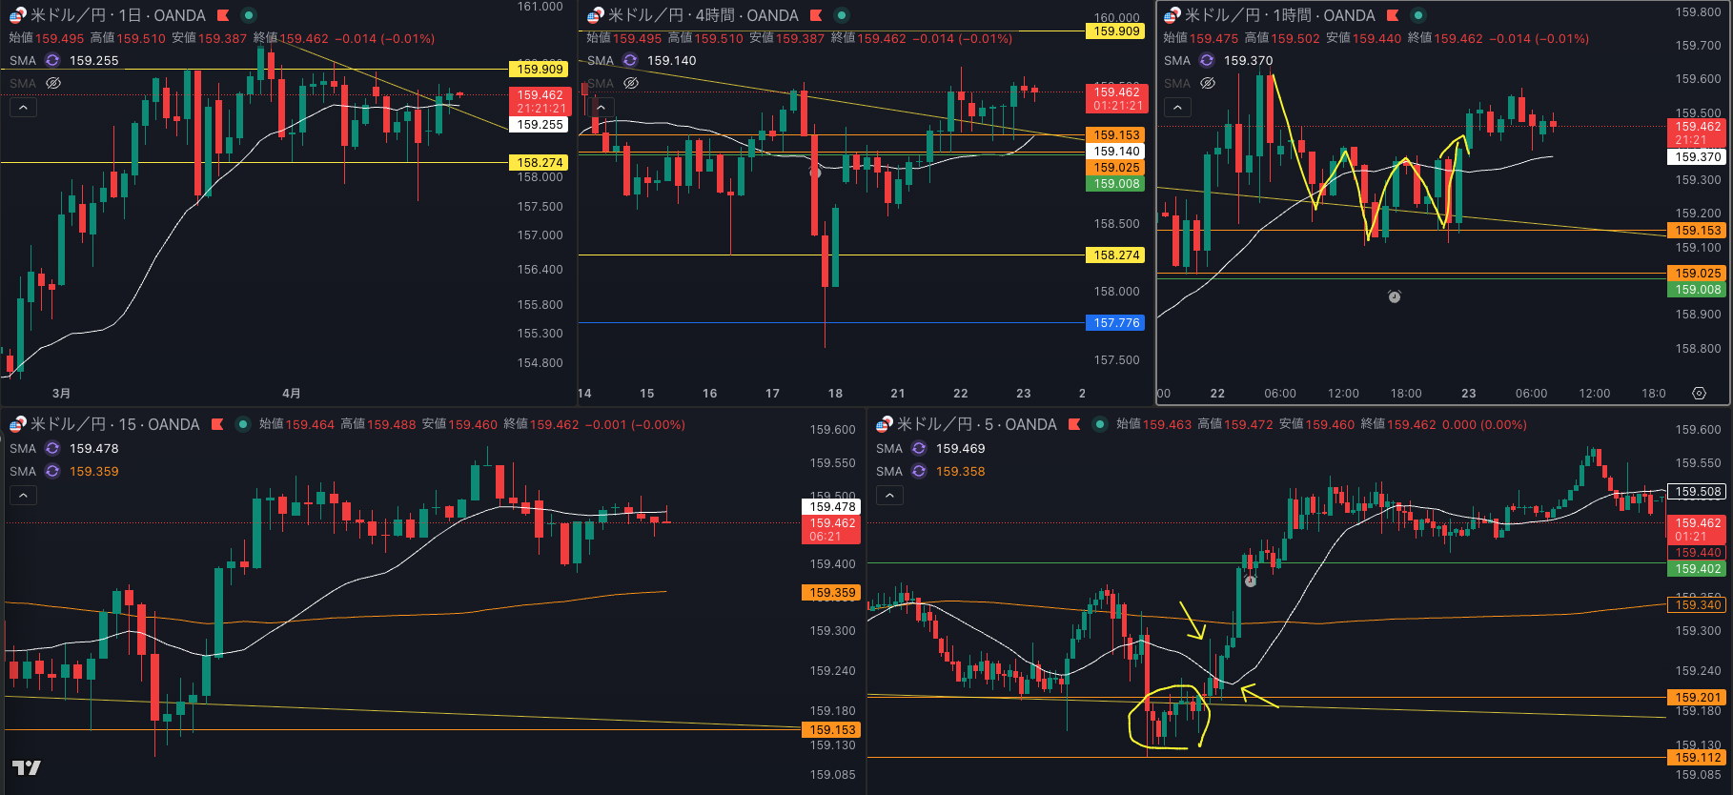Click the red flag icon on the daily chart
The height and width of the screenshot is (795, 1733).
point(223,15)
